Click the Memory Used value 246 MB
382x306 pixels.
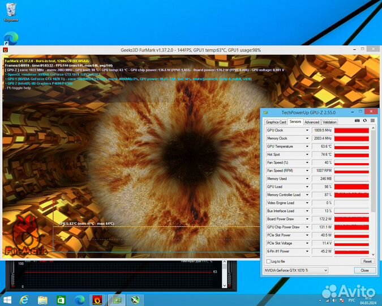[326, 178]
